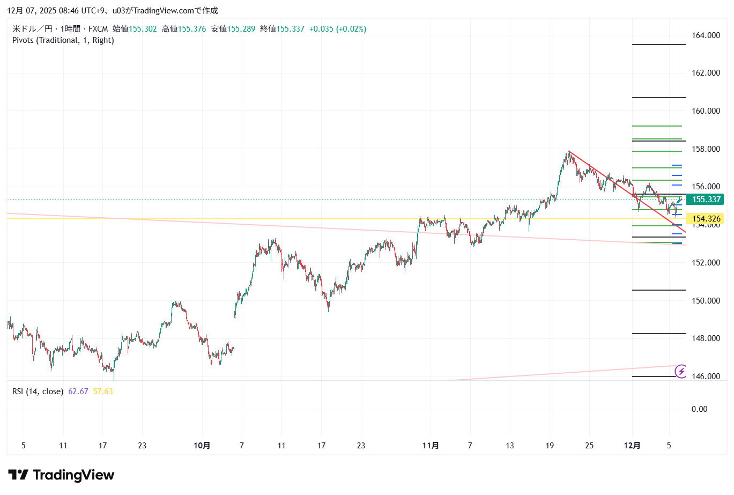Click the purple RSI value 62.67
Image resolution: width=734 pixels, height=495 pixels.
coord(78,391)
